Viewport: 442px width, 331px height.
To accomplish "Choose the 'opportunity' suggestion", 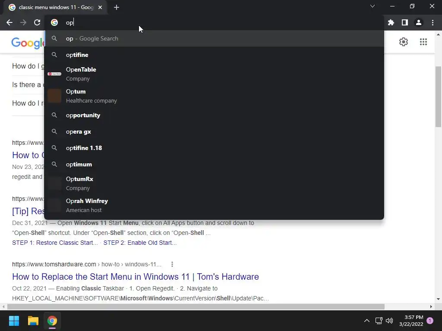I will (x=214, y=116).
